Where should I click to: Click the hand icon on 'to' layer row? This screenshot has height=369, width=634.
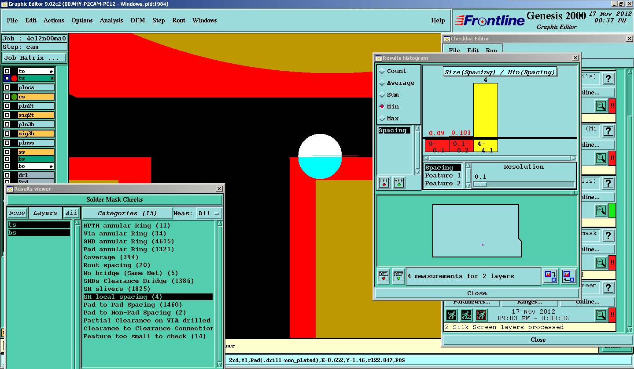51,71
